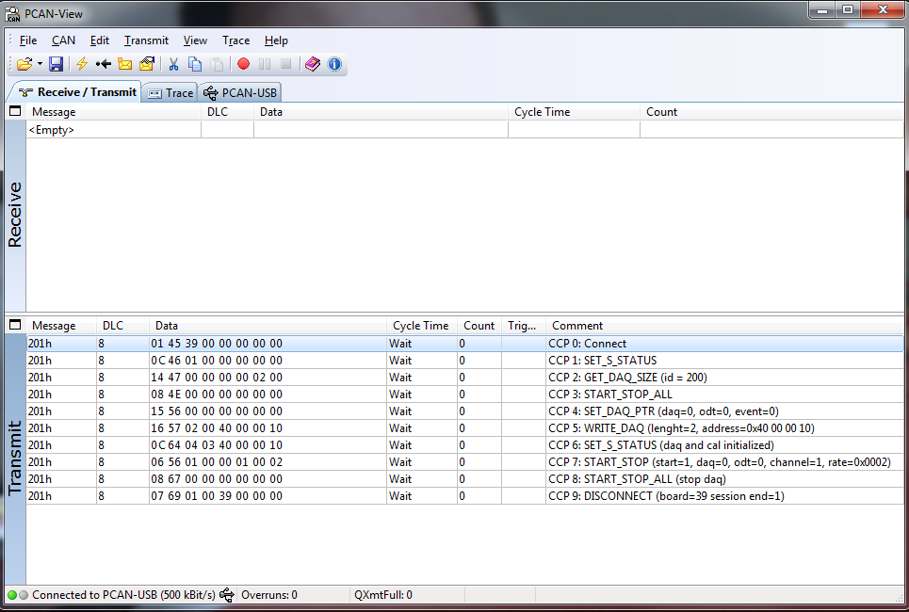This screenshot has width=909, height=612.
Task: Click the Comment column header
Action: click(x=724, y=326)
